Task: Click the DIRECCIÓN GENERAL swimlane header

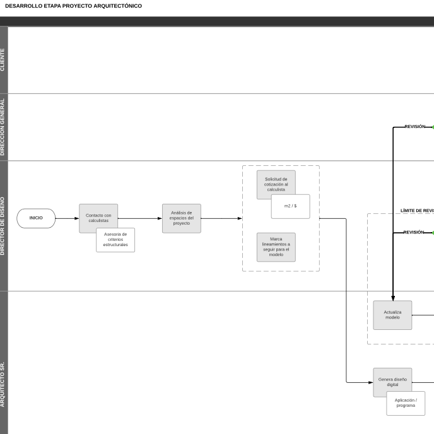Action: (4, 127)
